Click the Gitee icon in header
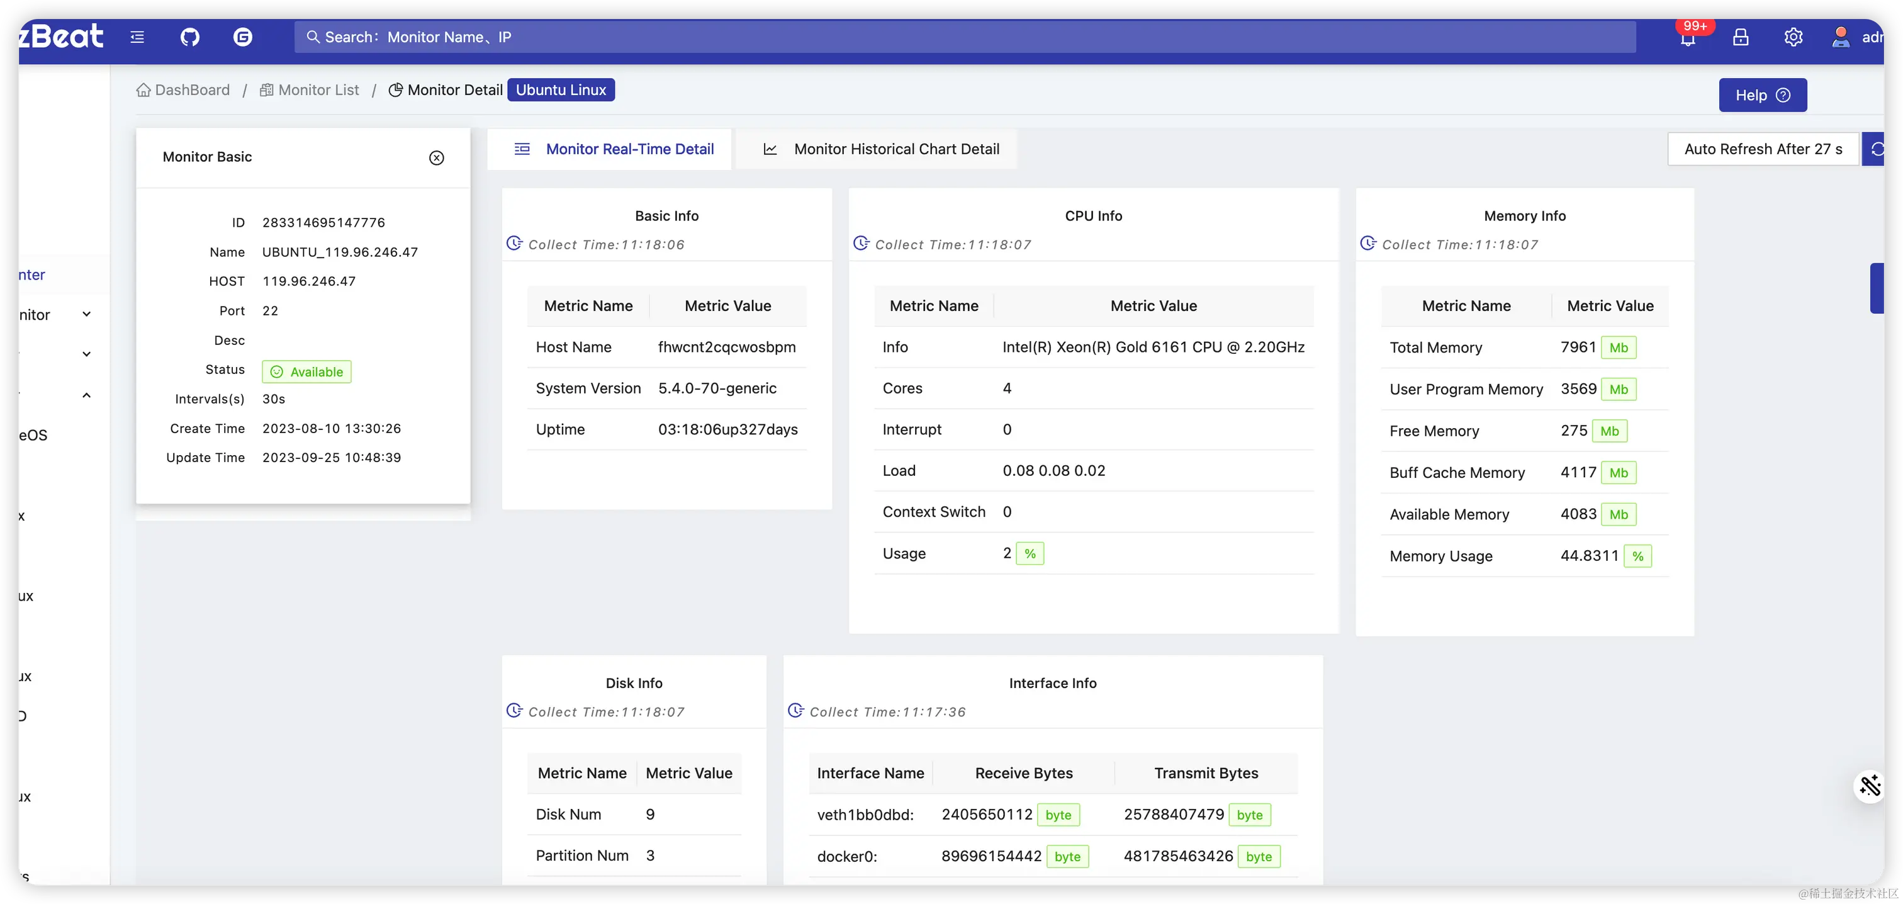Viewport: 1903px width, 904px height. pyautogui.click(x=242, y=37)
